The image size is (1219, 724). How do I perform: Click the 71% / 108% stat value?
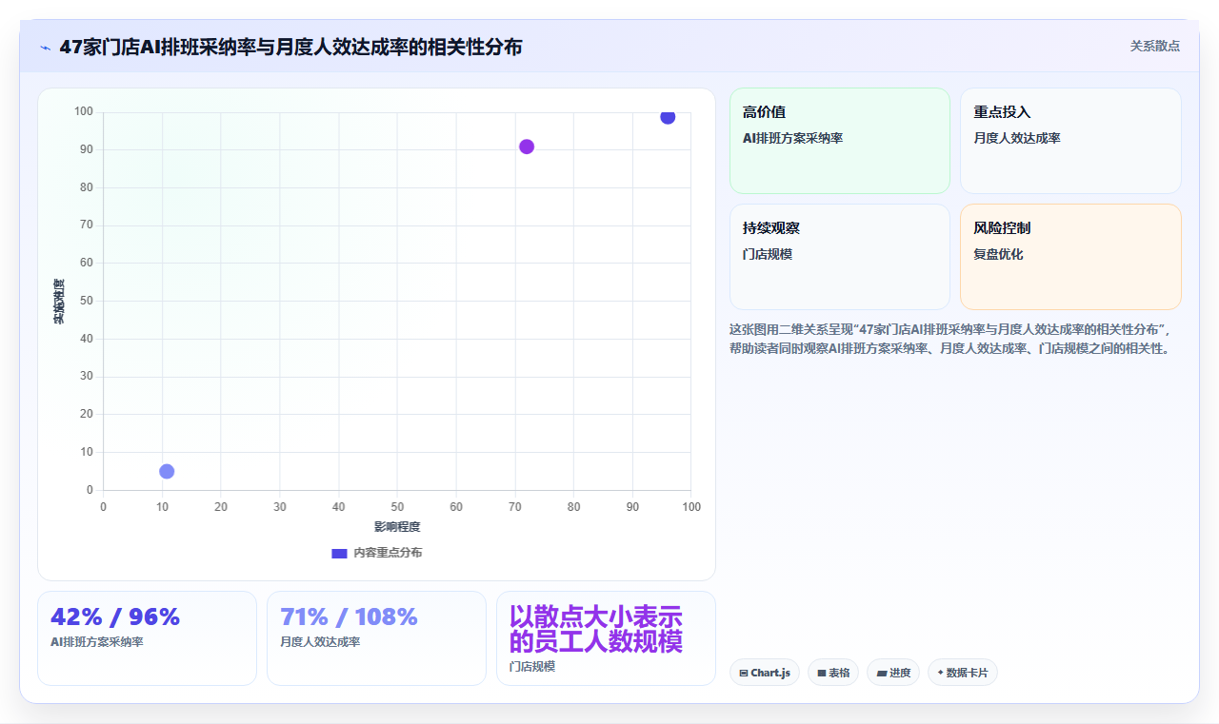pyautogui.click(x=349, y=617)
